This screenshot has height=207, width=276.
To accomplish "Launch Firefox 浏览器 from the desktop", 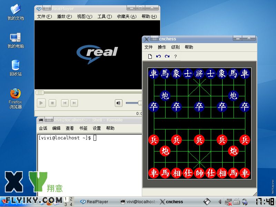I will [x=15, y=99].
